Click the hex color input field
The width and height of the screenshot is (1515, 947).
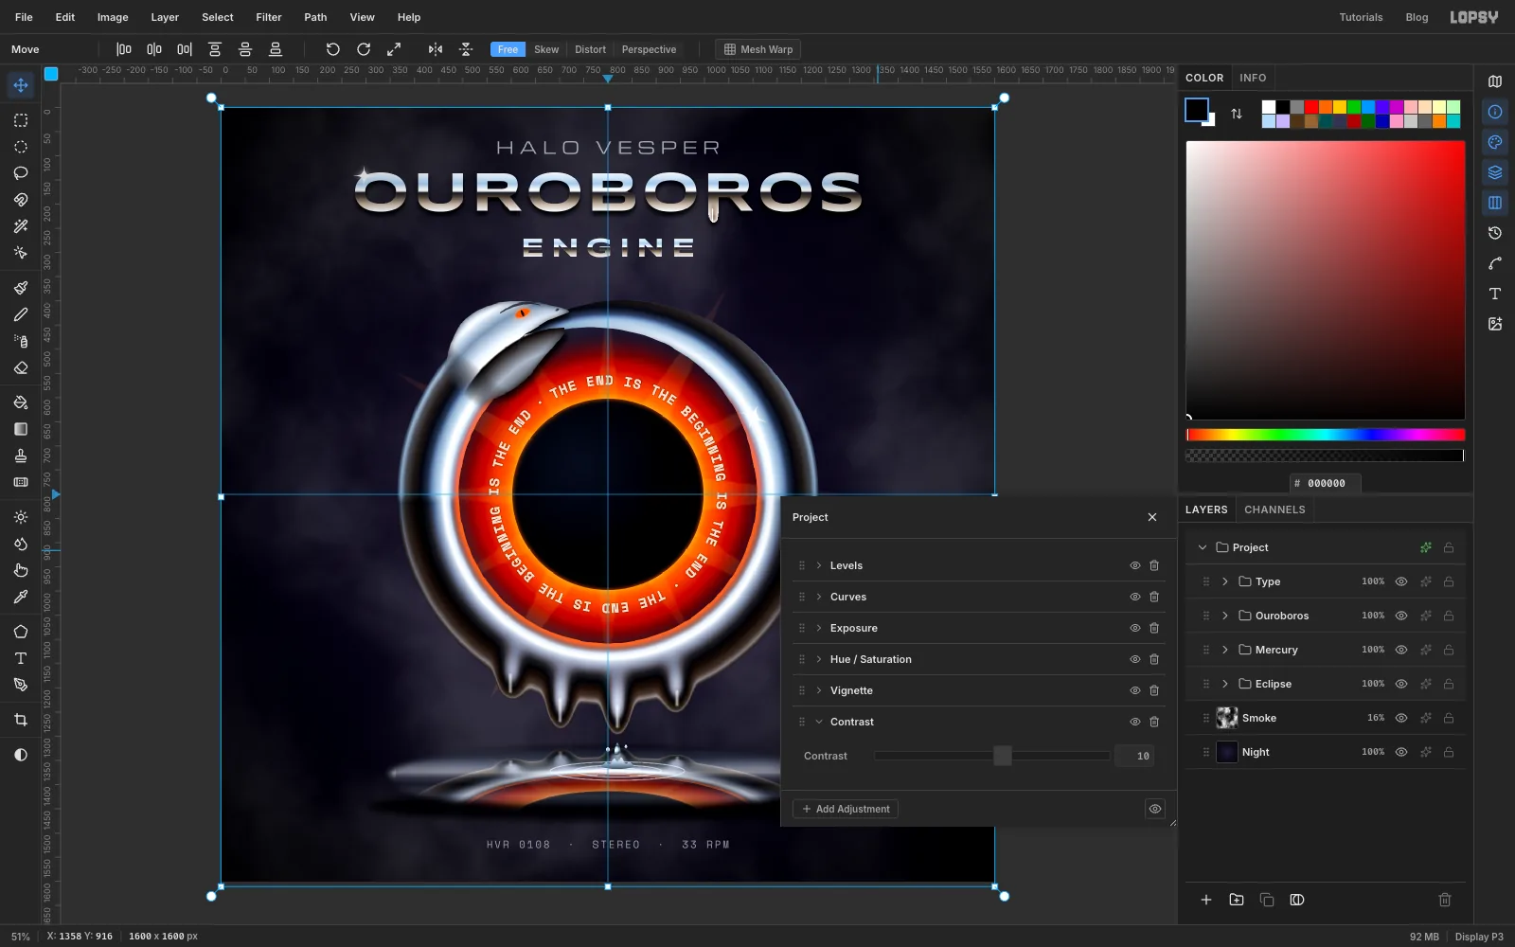1326,483
